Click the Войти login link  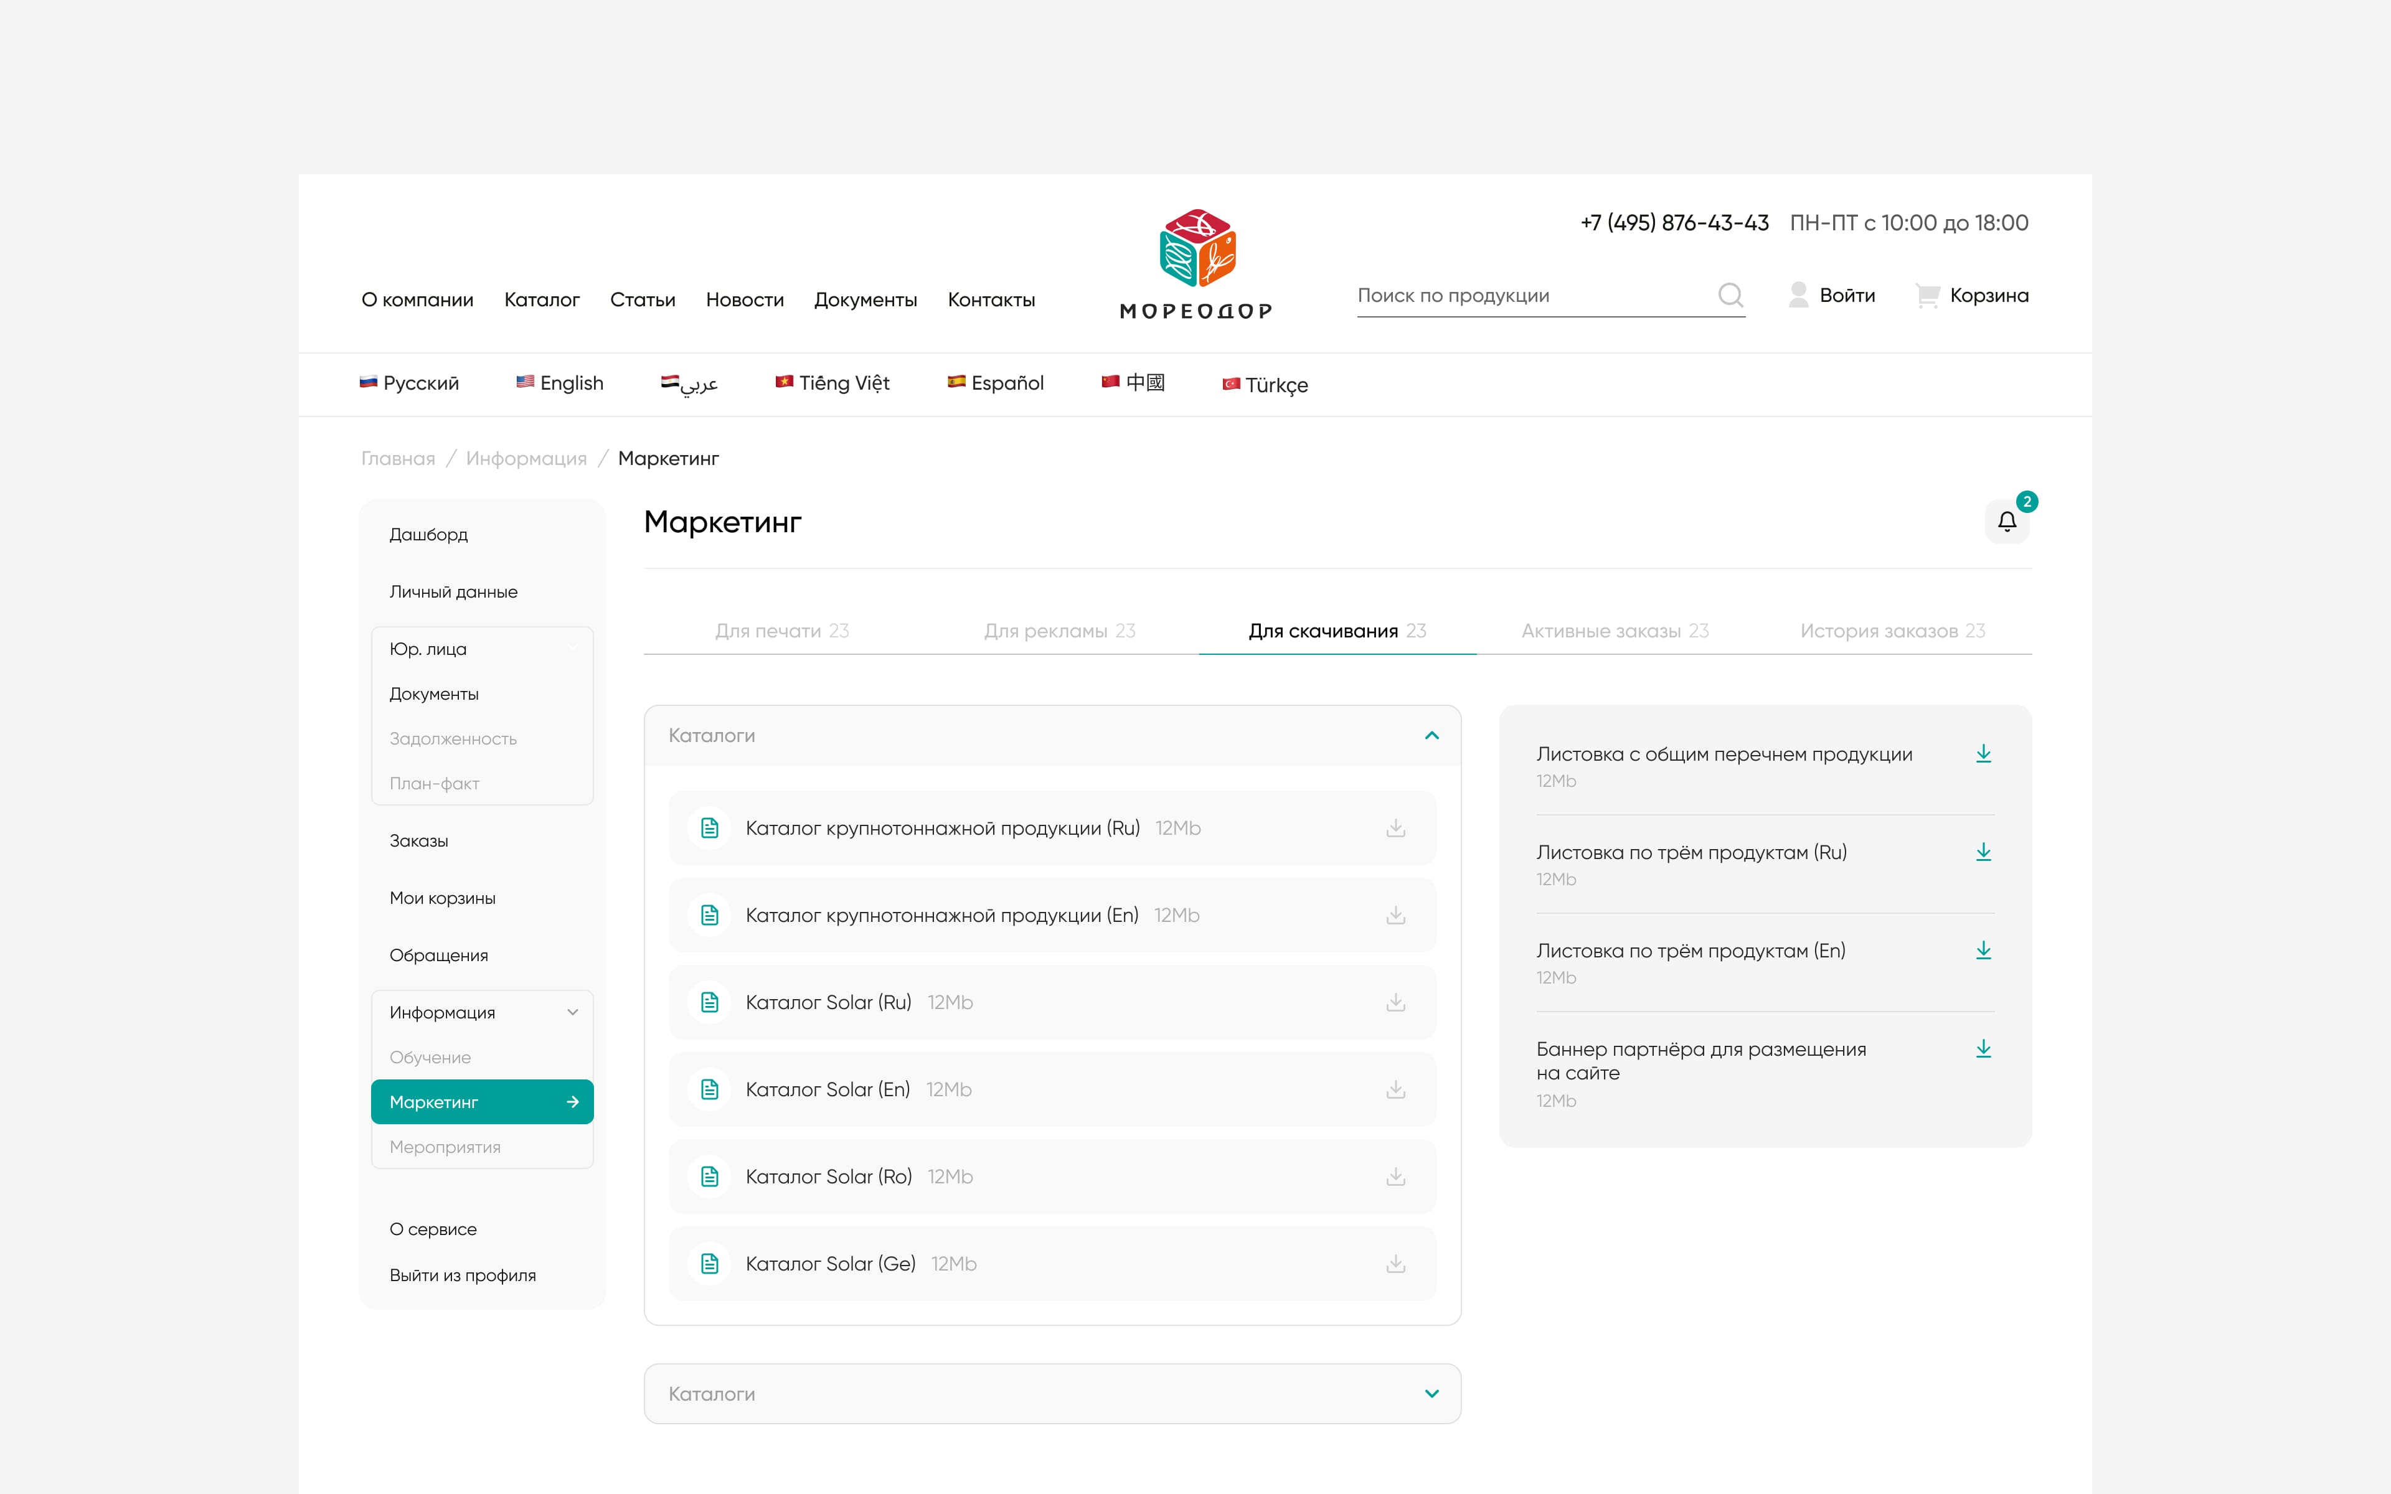tap(1846, 296)
